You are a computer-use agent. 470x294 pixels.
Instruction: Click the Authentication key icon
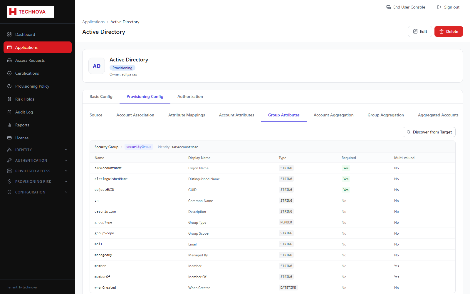point(9,160)
